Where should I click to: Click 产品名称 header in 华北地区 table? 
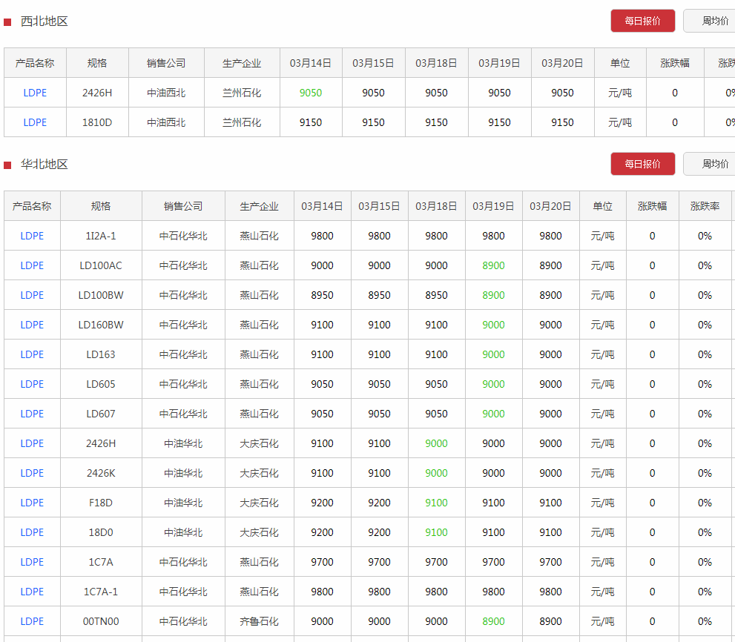pos(32,206)
